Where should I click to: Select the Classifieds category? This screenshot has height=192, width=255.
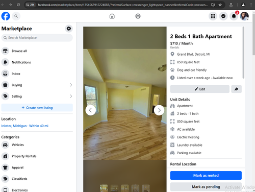point(37,179)
